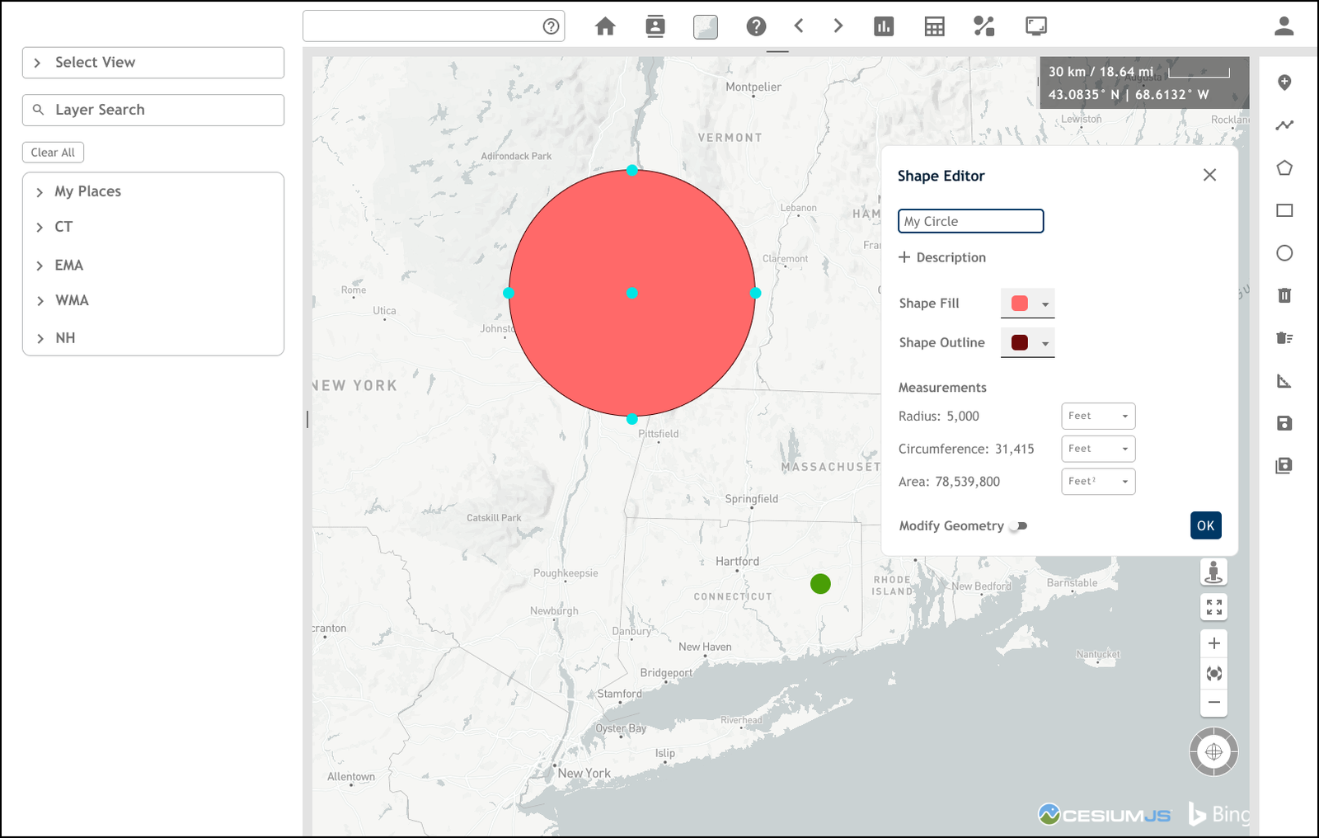Screen dimensions: 1319x838
Task: Toggle the Modify Geometry switch
Action: (x=1020, y=526)
